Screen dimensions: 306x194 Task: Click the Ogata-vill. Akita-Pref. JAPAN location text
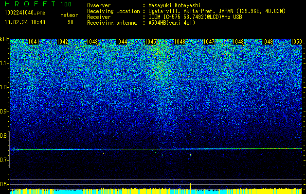(x=217, y=11)
